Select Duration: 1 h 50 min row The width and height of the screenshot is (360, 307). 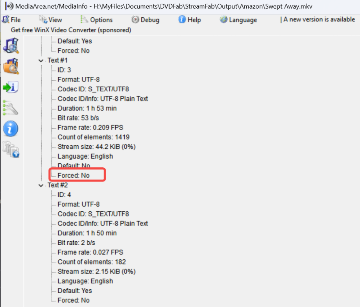click(87, 233)
